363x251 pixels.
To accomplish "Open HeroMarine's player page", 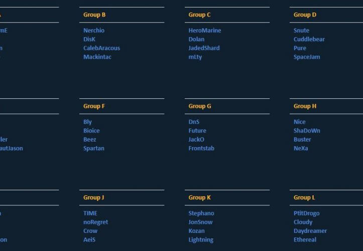I will pyautogui.click(x=204, y=31).
